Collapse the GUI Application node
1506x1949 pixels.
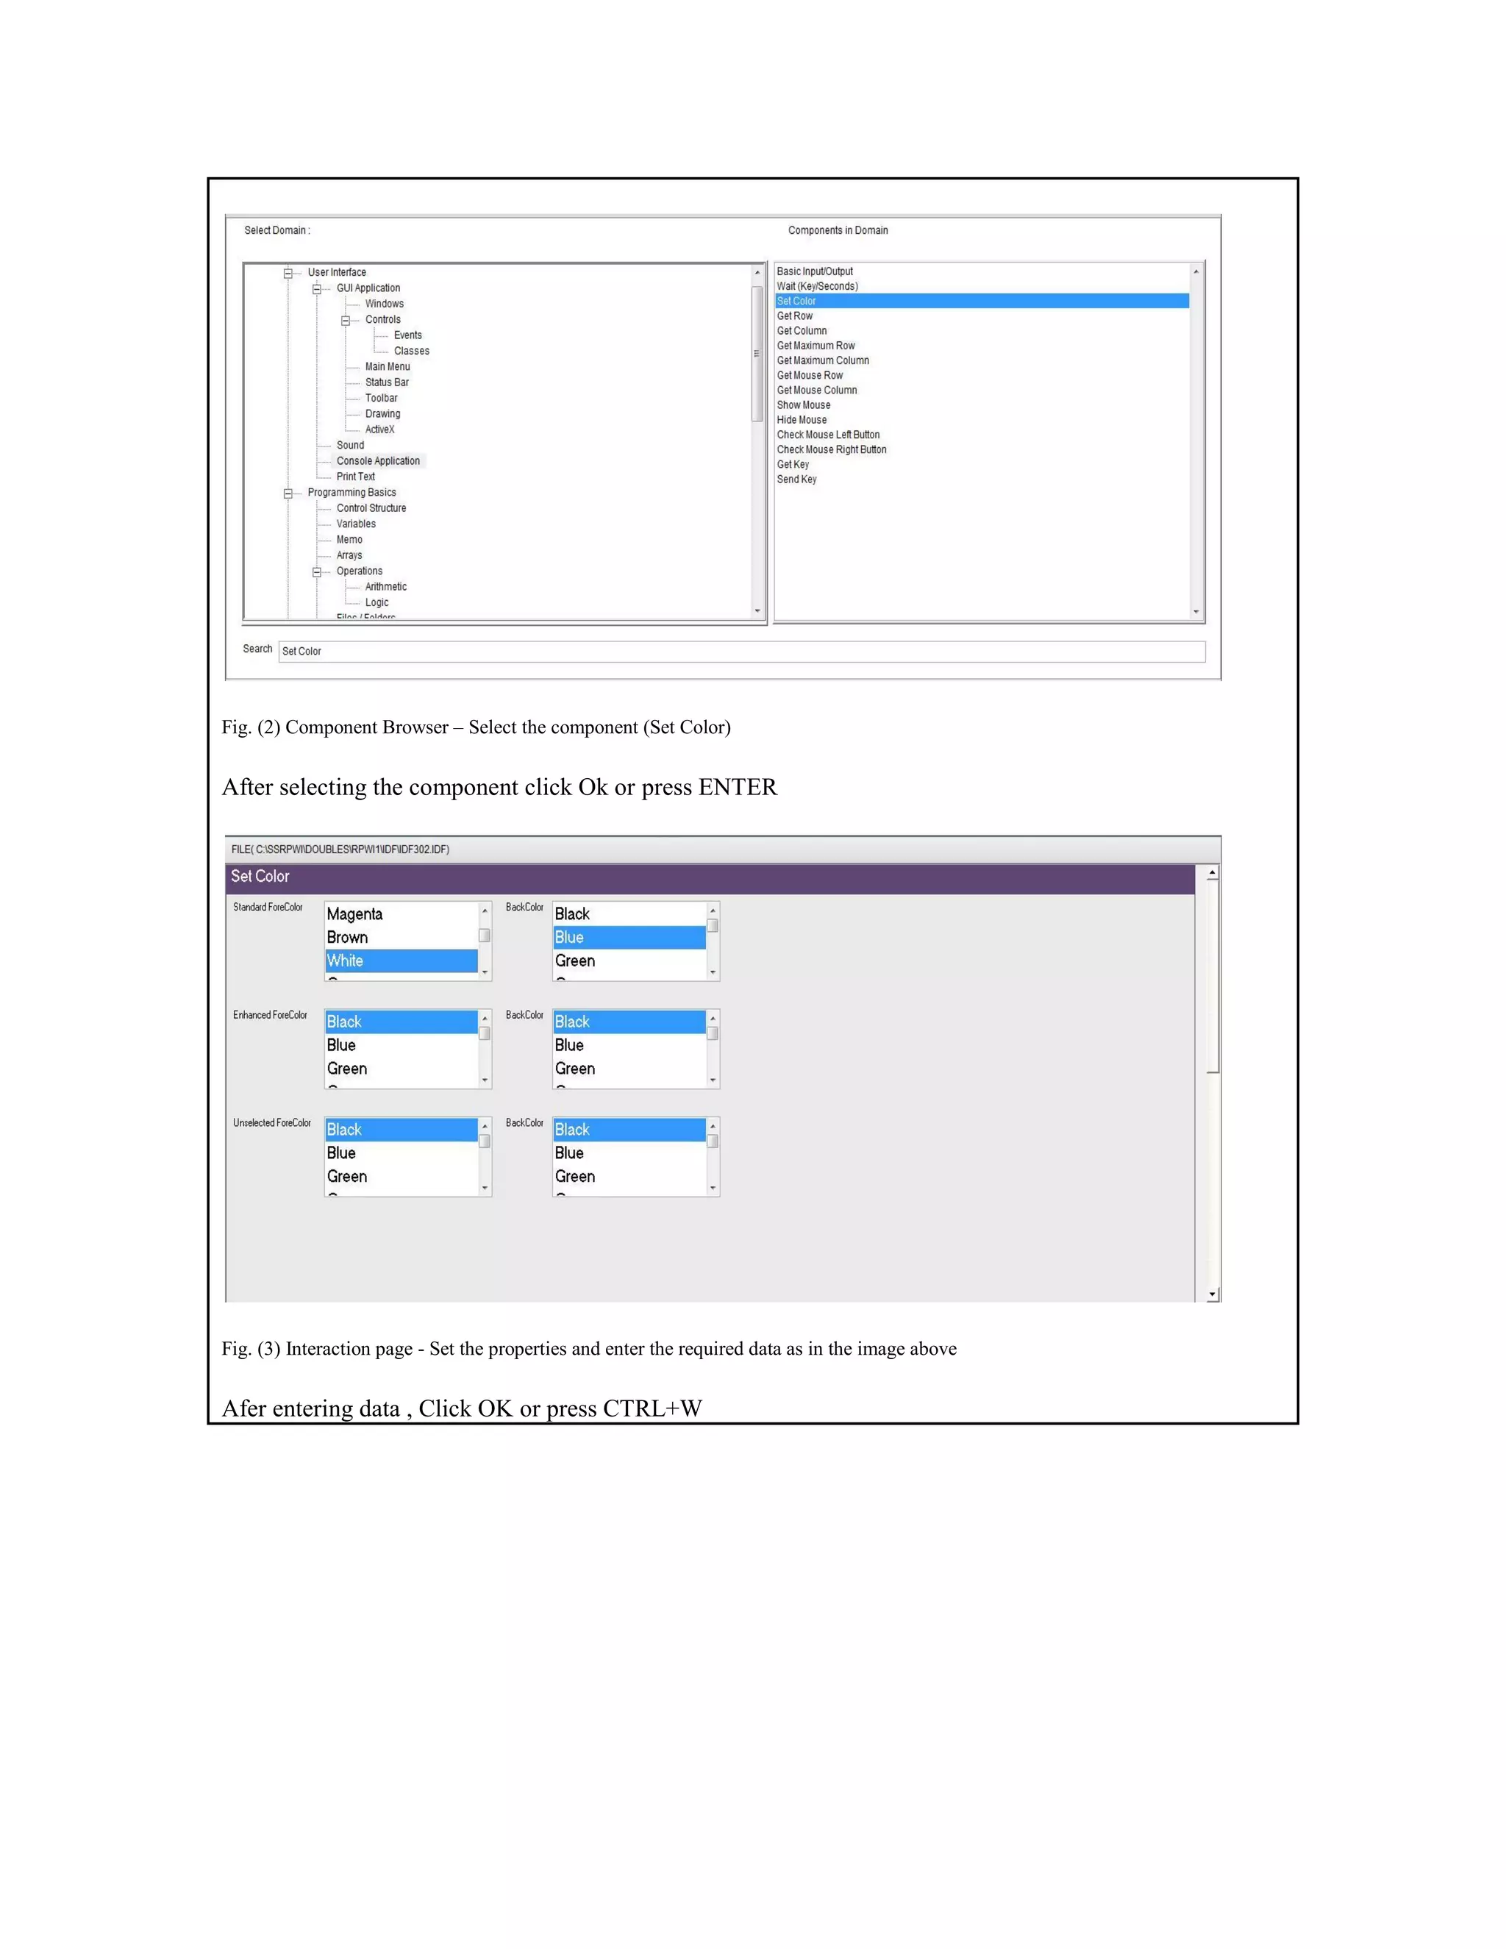(x=317, y=289)
